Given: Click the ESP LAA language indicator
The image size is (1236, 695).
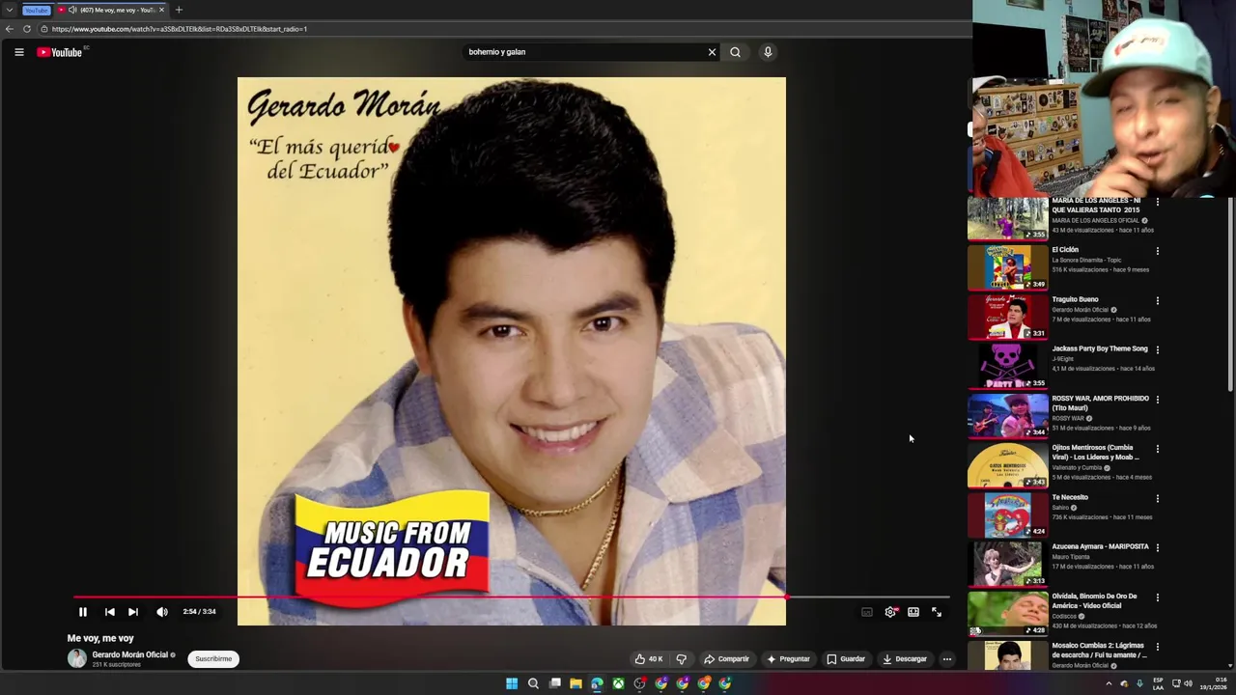Looking at the screenshot, I should click(1158, 683).
